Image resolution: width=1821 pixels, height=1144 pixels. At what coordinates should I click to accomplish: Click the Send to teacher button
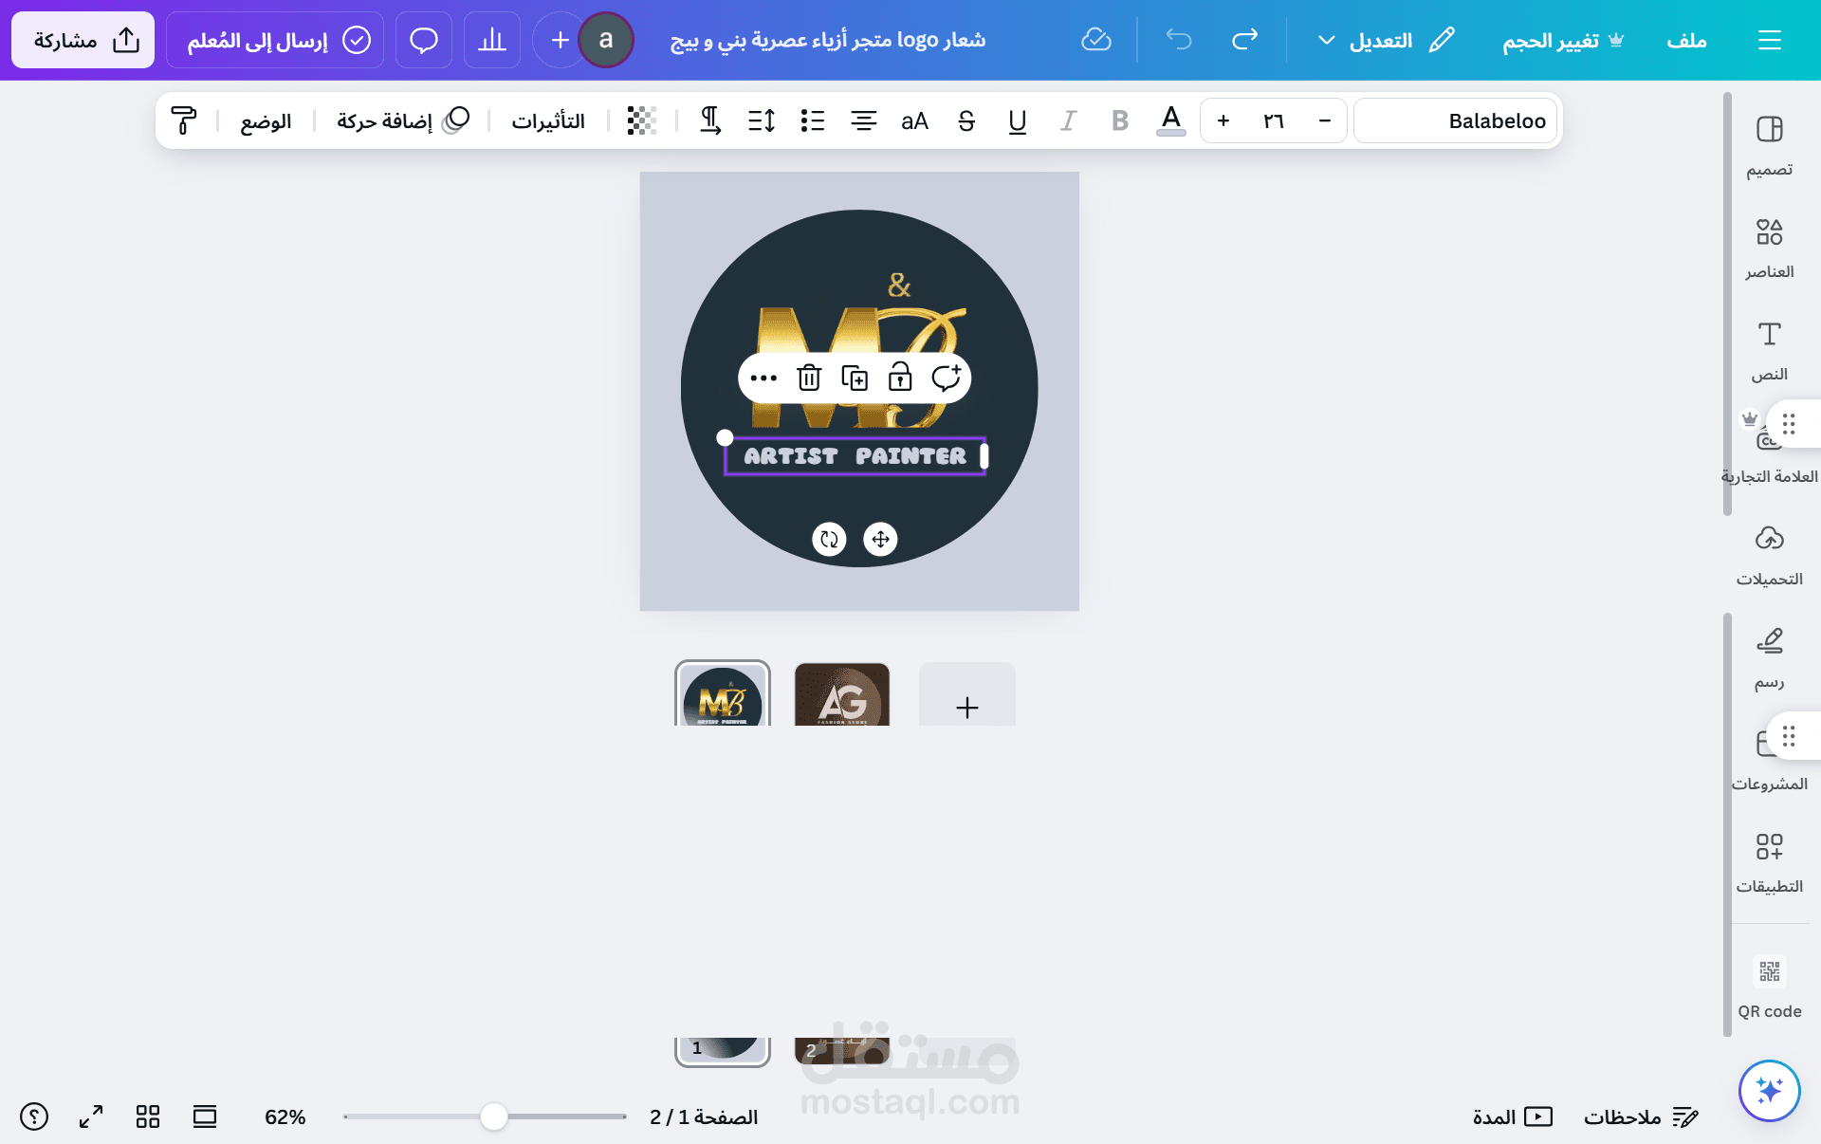[275, 40]
